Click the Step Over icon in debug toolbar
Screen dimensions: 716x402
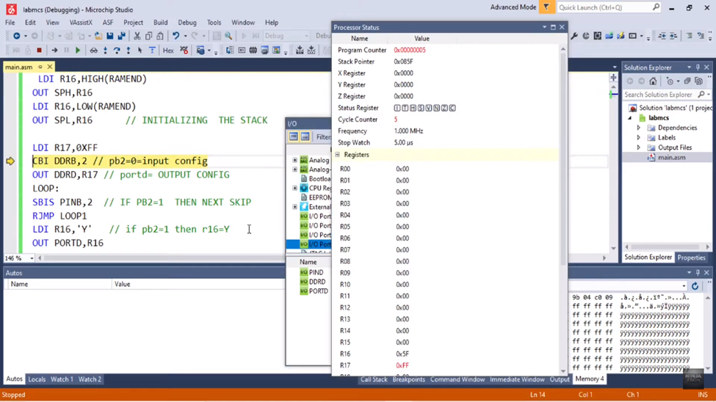click(x=117, y=51)
